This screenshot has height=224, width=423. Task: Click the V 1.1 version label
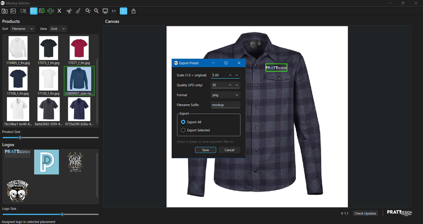(x=344, y=213)
